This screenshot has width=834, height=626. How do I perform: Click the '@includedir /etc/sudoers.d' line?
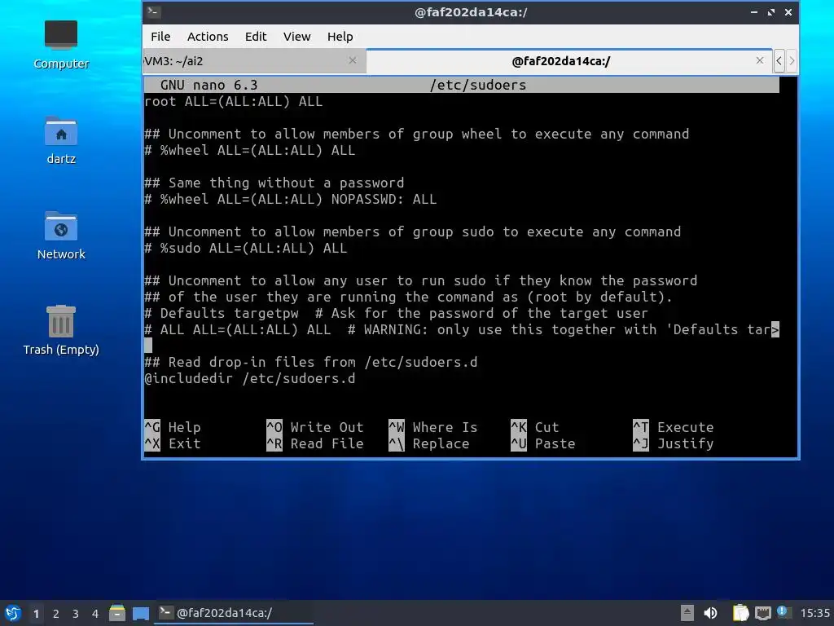[x=250, y=378]
